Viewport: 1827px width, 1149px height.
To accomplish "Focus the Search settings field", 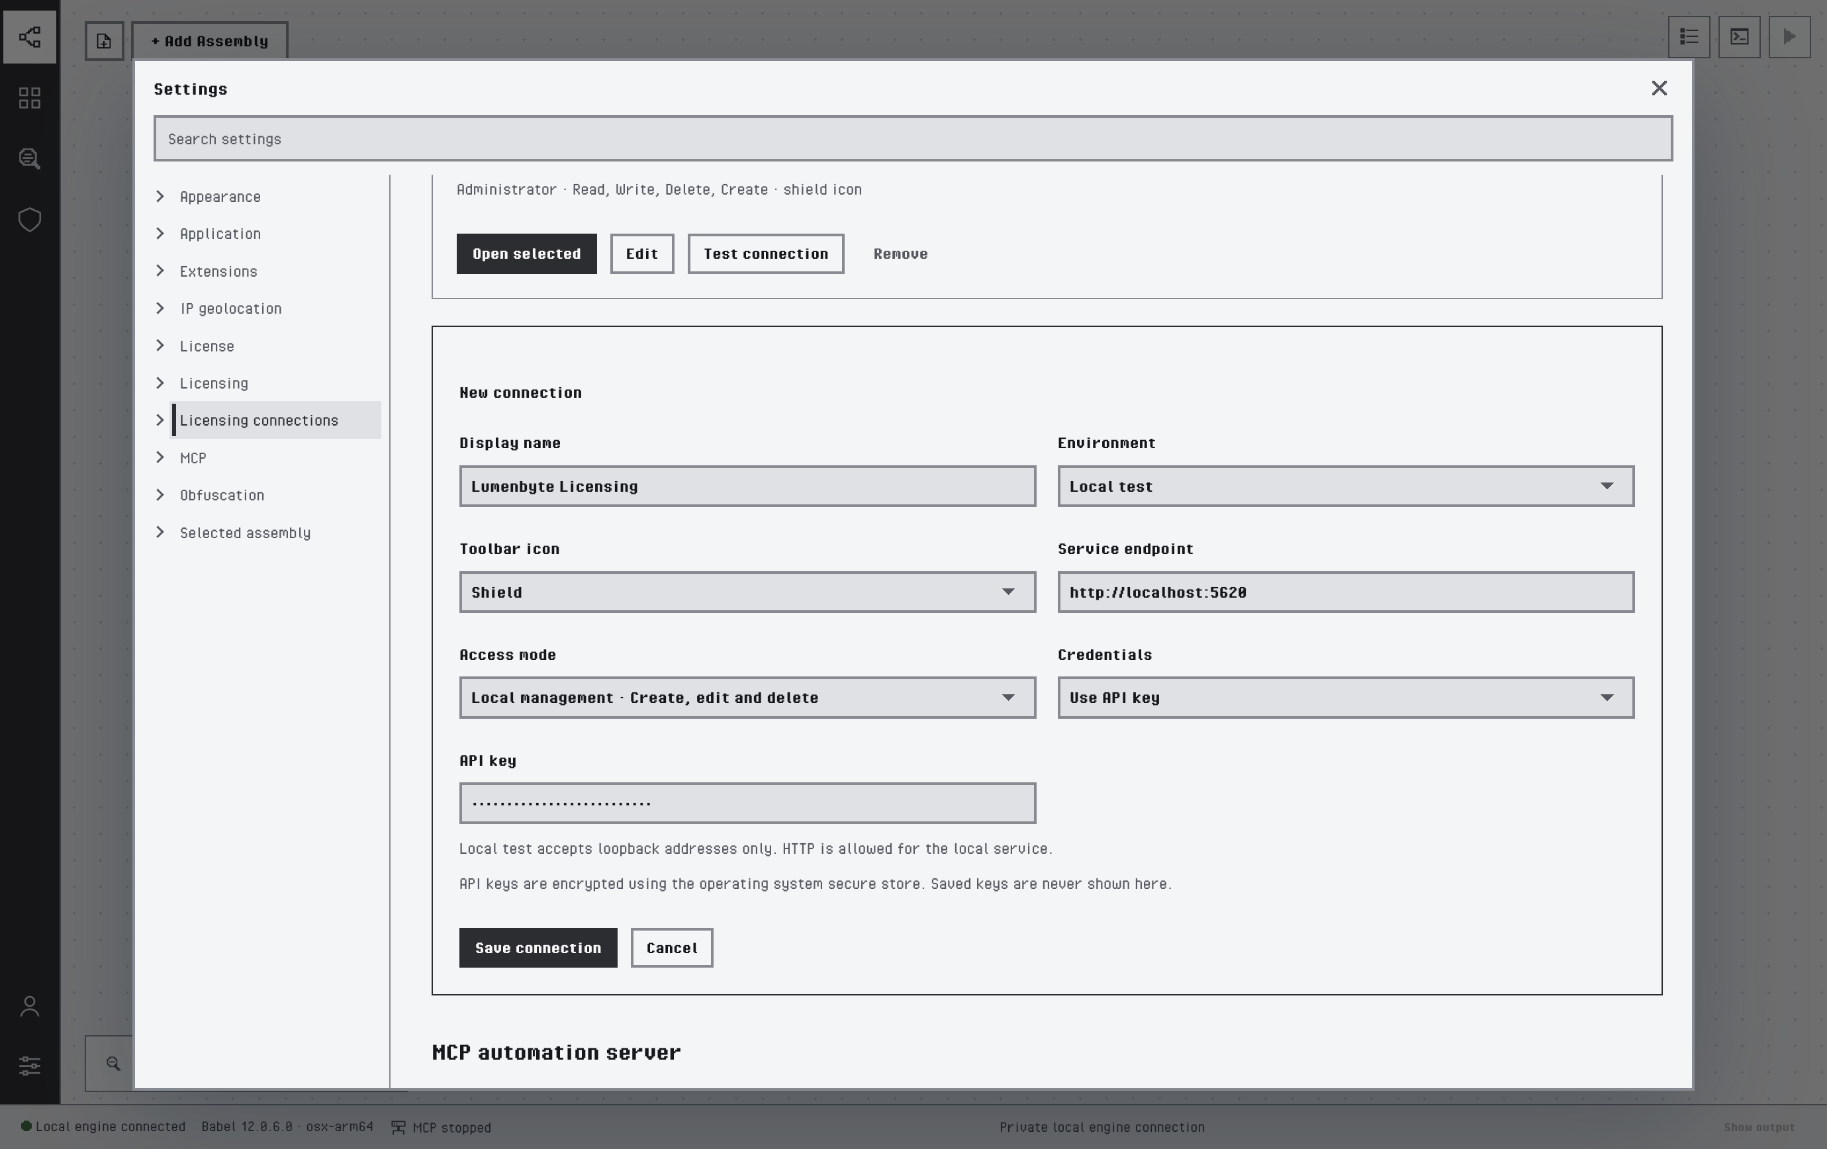I will tap(913, 139).
